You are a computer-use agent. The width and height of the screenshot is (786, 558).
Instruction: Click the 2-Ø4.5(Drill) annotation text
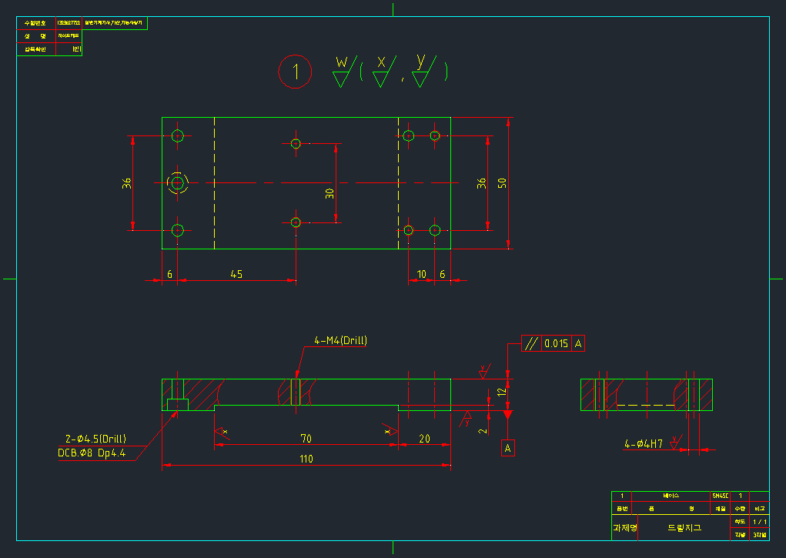(95, 439)
